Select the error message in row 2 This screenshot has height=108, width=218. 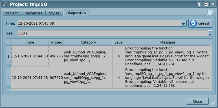[168, 78]
